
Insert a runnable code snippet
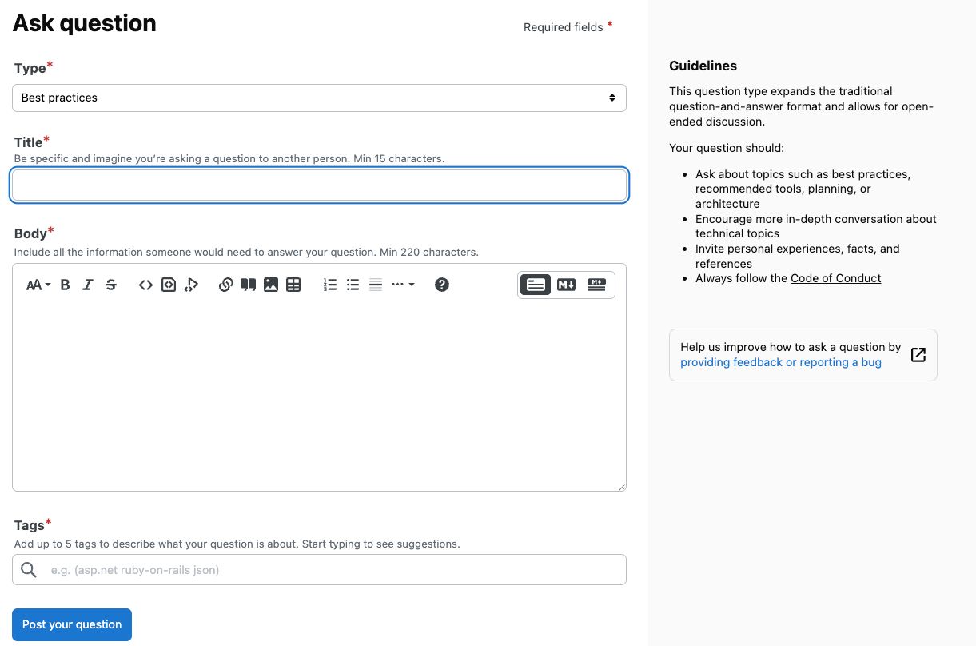190,285
